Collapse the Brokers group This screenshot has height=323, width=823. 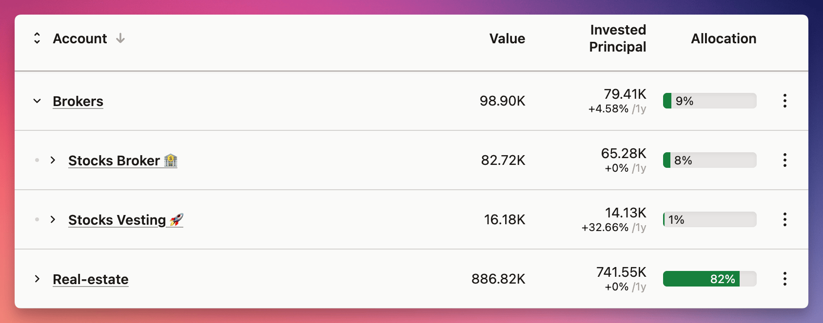[37, 101]
